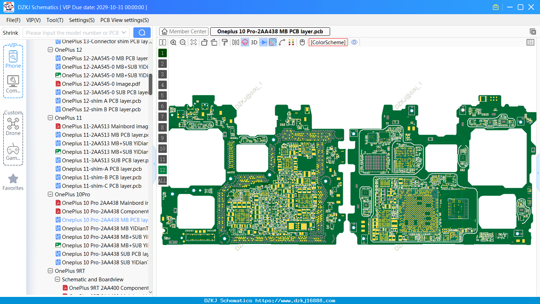Toggle the right side panel icon
Image resolution: width=540 pixels, height=304 pixels.
tap(530, 43)
